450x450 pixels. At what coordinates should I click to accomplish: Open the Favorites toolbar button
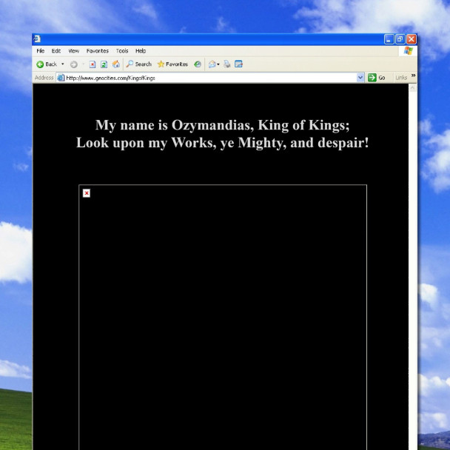(172, 64)
